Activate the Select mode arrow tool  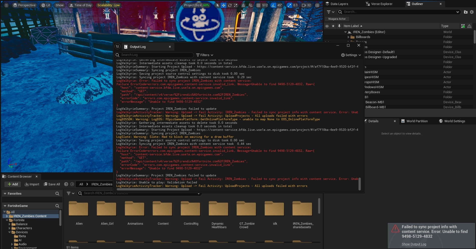pyautogui.click(x=217, y=5)
